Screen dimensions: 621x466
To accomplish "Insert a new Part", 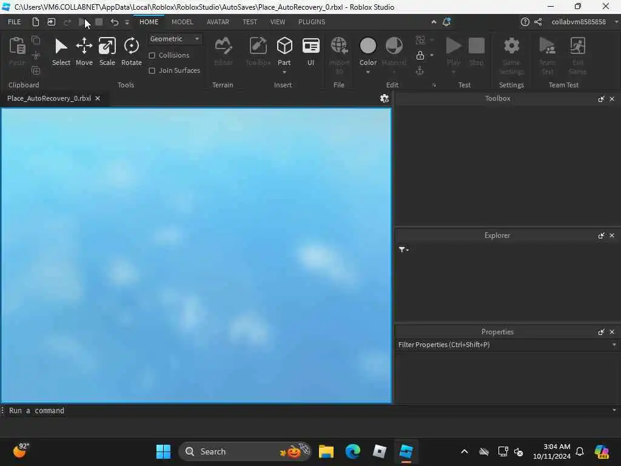I will tap(284, 51).
